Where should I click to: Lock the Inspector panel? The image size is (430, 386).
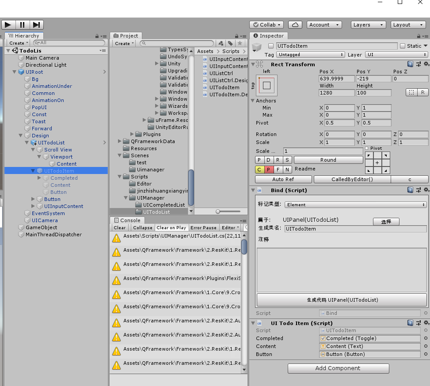click(419, 36)
